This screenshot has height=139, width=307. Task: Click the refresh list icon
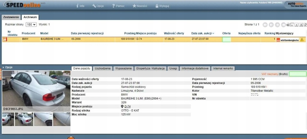[306, 25]
